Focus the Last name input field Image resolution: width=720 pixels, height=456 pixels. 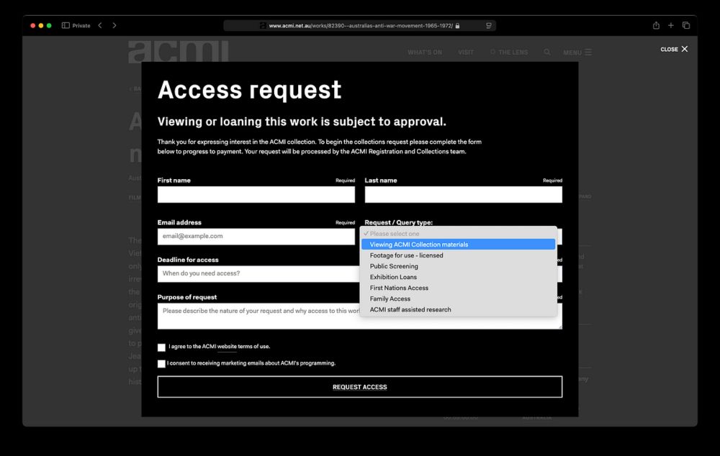463,194
